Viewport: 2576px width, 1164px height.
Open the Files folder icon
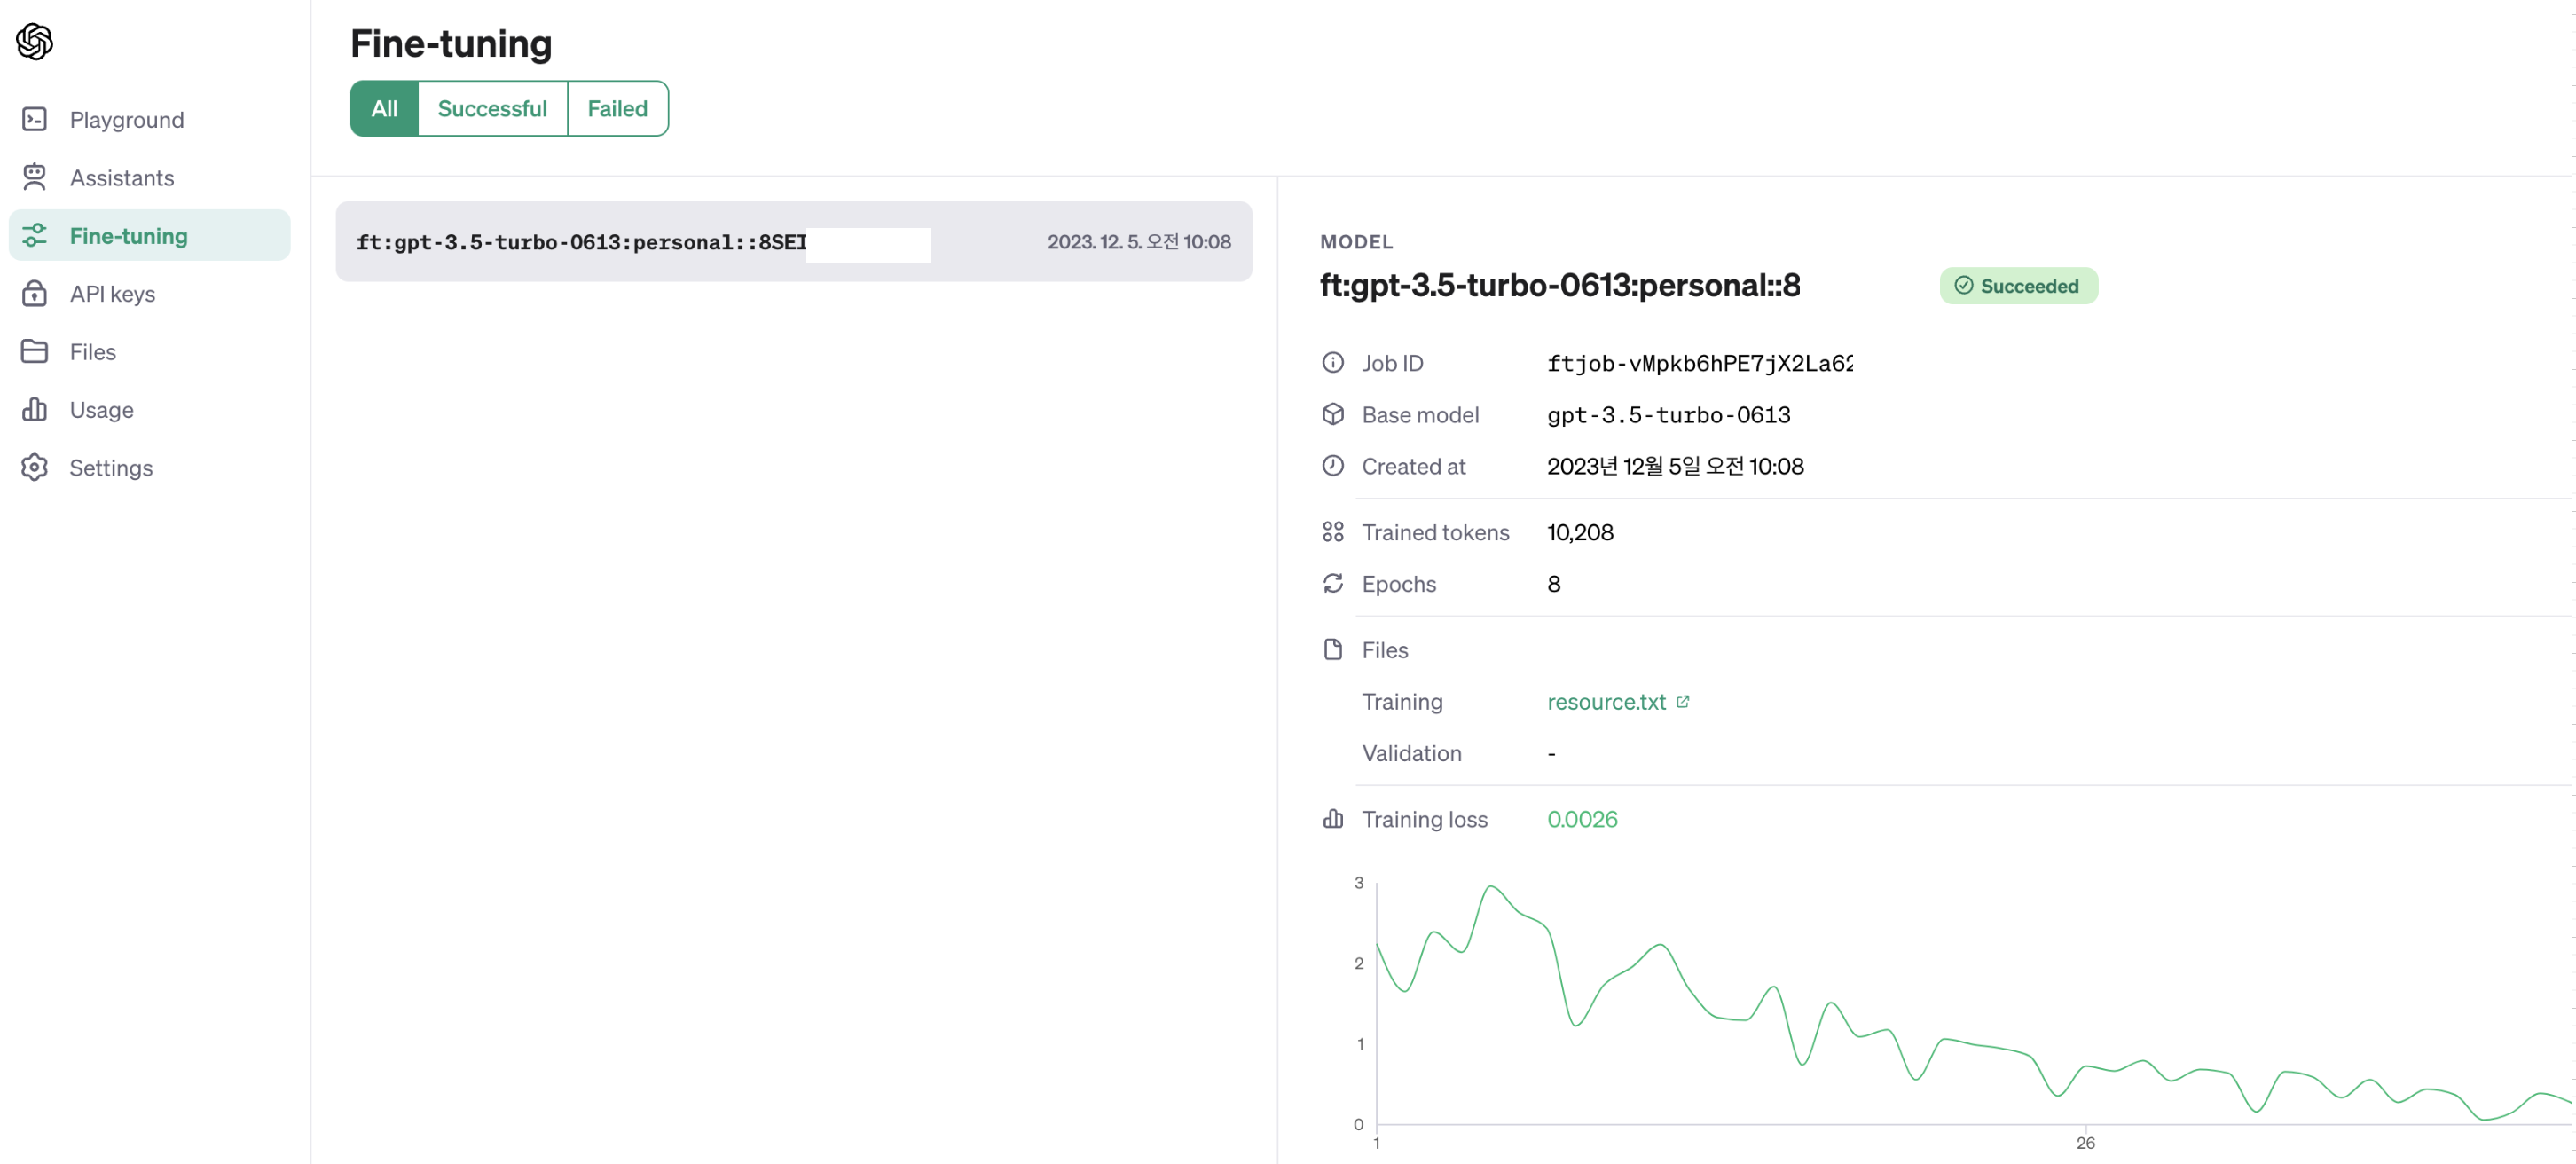(35, 351)
